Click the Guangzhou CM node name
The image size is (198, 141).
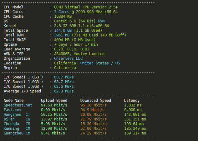tap(17, 133)
